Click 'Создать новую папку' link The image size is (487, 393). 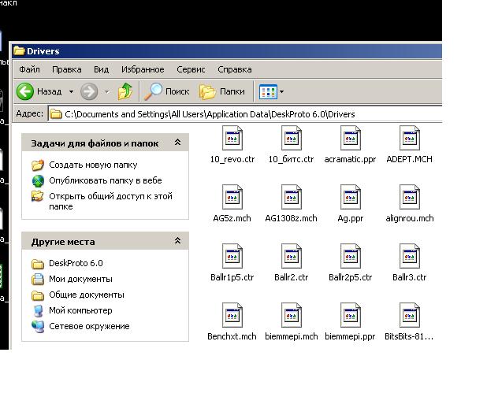coord(92,165)
